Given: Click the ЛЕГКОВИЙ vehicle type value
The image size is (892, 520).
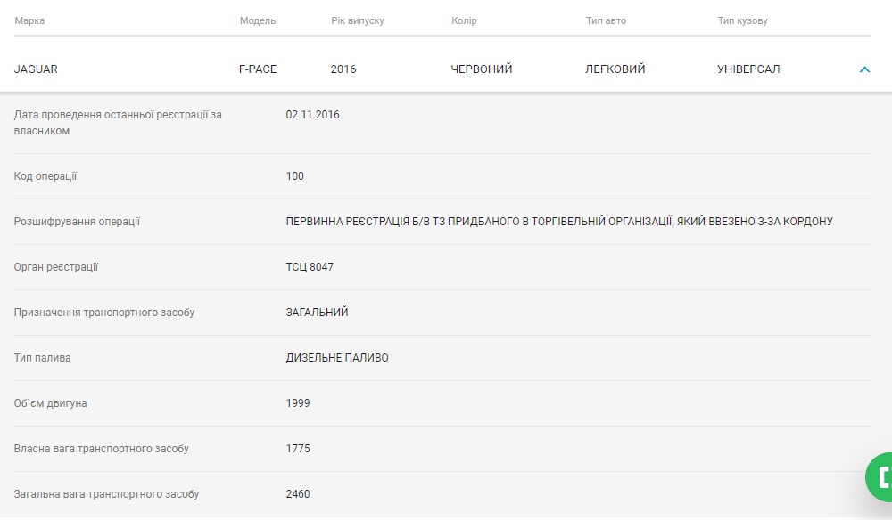Looking at the screenshot, I should (615, 69).
